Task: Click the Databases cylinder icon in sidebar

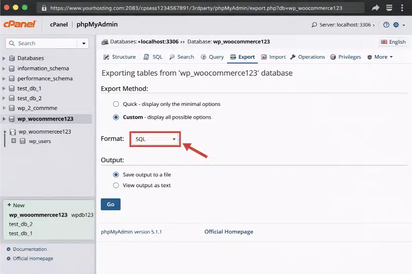Action: coord(12,58)
